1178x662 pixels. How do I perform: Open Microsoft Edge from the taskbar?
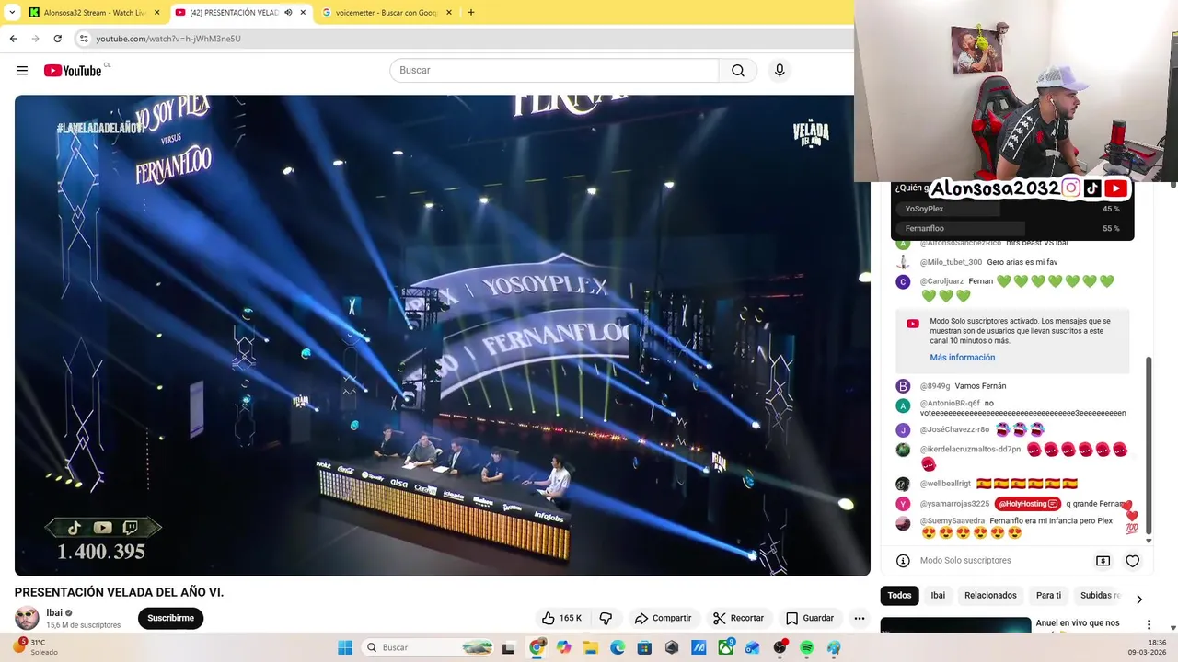618,648
